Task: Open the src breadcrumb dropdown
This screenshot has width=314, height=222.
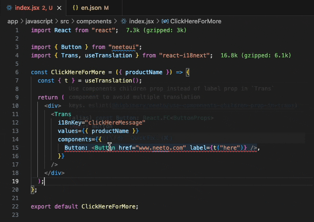Action: (64, 21)
